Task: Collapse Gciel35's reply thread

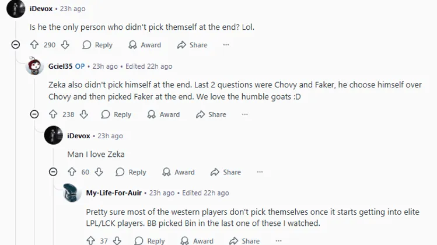Action: click(x=34, y=114)
